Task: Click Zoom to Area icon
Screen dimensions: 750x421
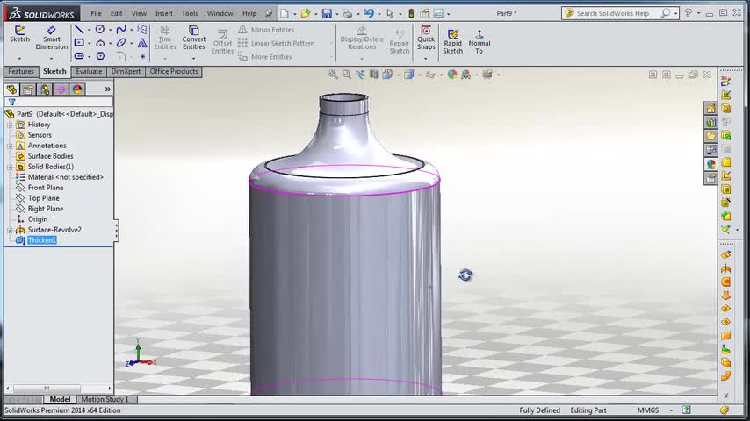Action: pyautogui.click(x=346, y=75)
